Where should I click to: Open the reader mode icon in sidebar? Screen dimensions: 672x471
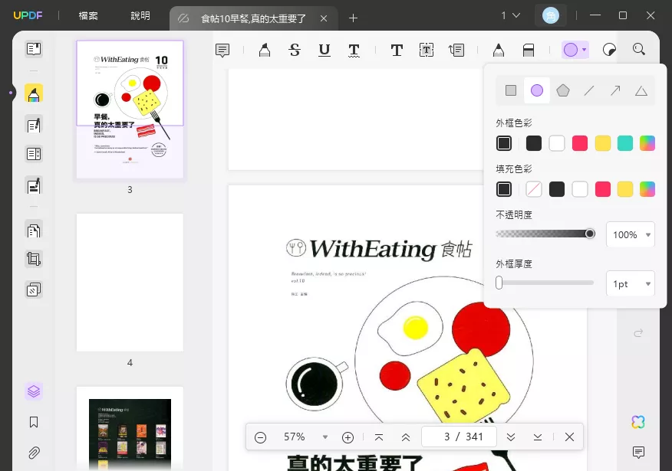34,49
